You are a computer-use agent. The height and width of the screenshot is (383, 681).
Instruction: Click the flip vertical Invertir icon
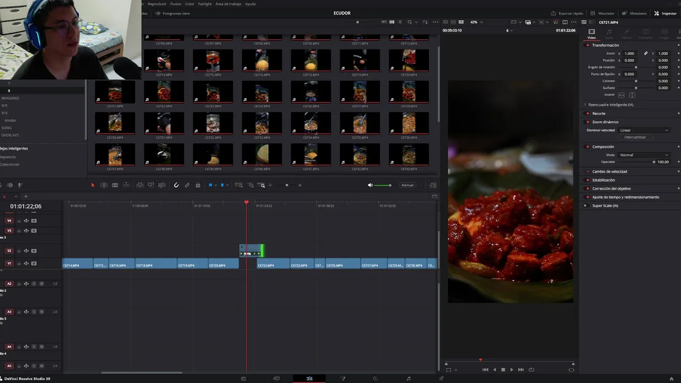(x=632, y=95)
